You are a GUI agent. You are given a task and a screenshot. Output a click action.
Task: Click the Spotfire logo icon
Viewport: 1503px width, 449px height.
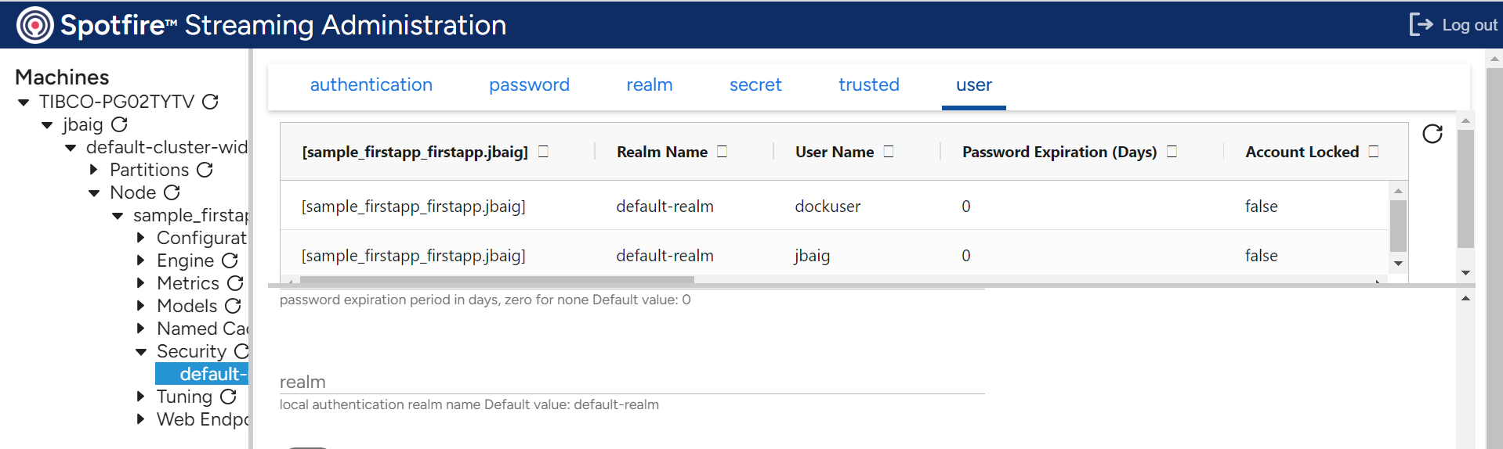(x=34, y=25)
